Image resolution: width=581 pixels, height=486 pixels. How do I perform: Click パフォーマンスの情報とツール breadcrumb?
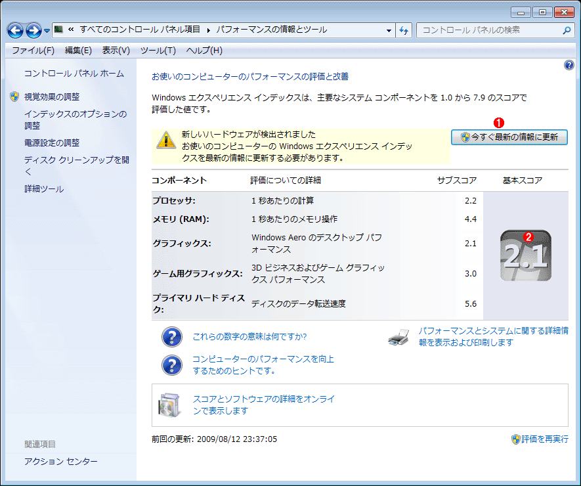pyautogui.click(x=272, y=30)
